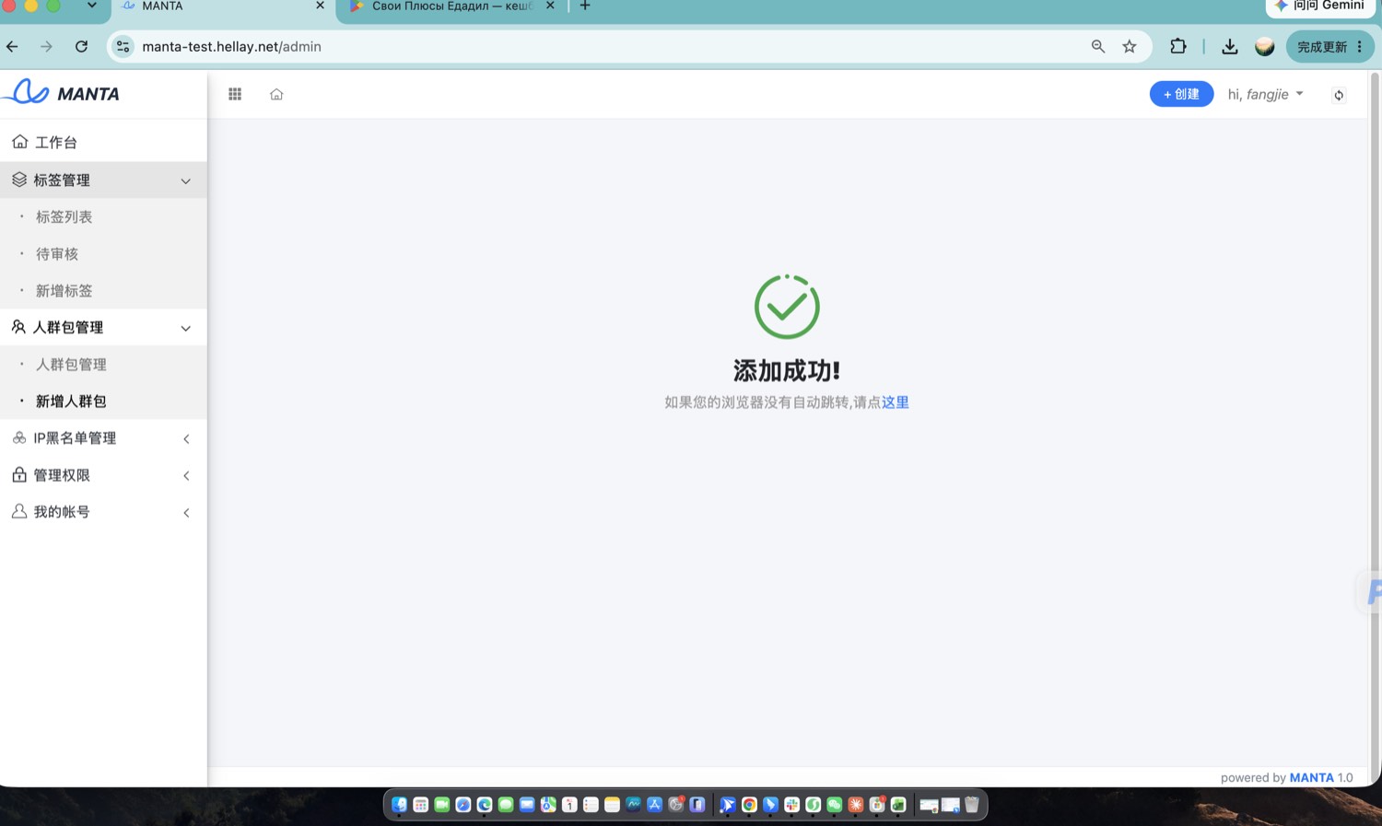1382x826 pixels.
Task: Click the 我的帐号 user icon
Action: (19, 511)
